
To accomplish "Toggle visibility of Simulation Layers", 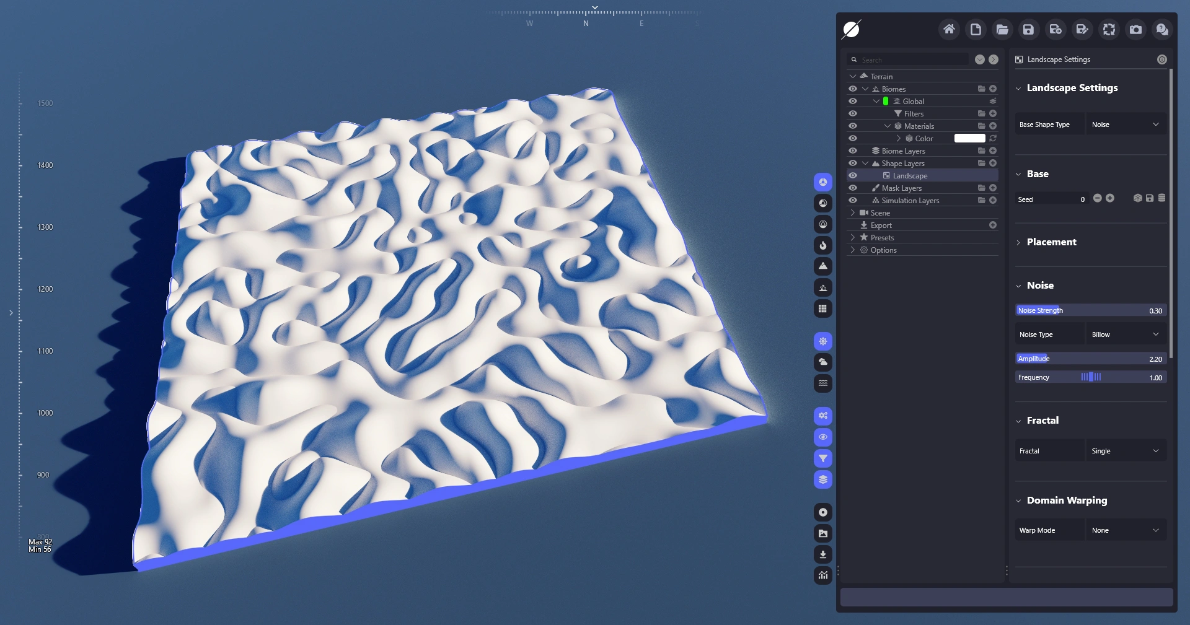I will click(853, 200).
